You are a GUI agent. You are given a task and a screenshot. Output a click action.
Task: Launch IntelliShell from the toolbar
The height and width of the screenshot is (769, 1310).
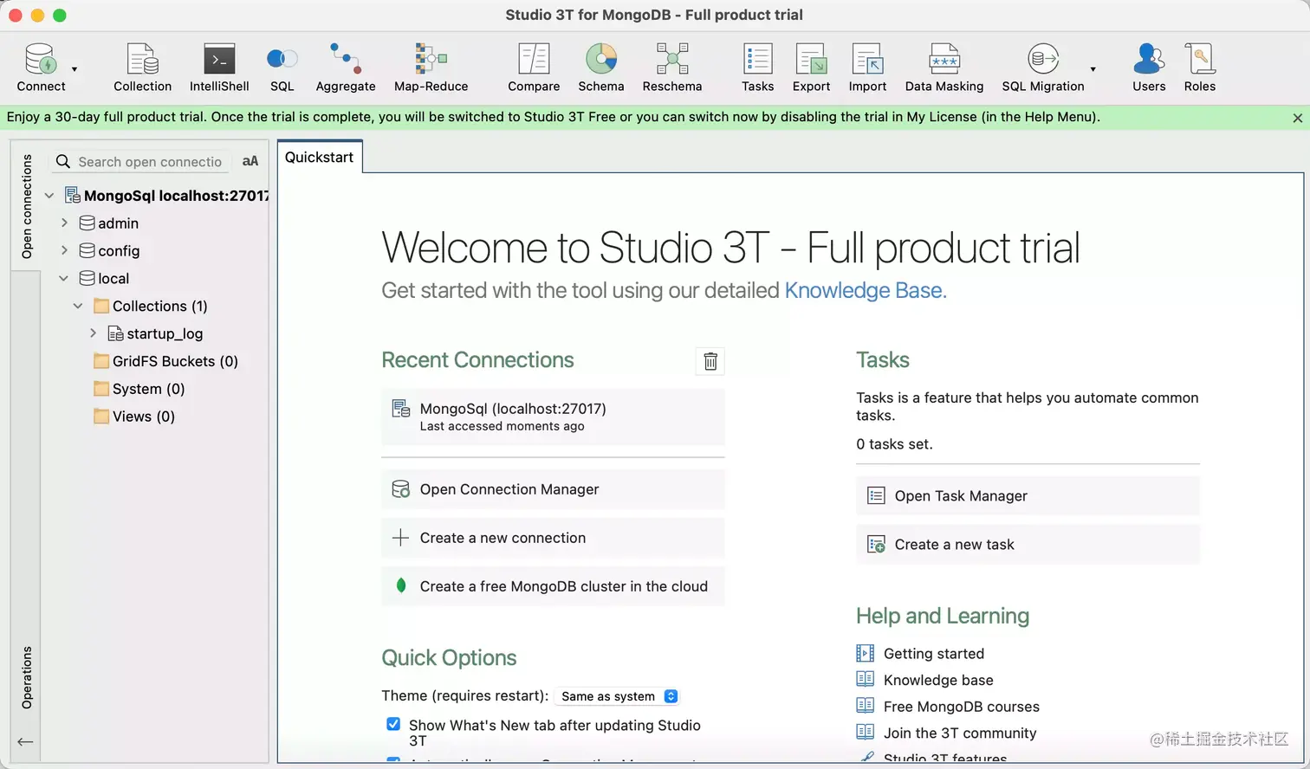(219, 67)
